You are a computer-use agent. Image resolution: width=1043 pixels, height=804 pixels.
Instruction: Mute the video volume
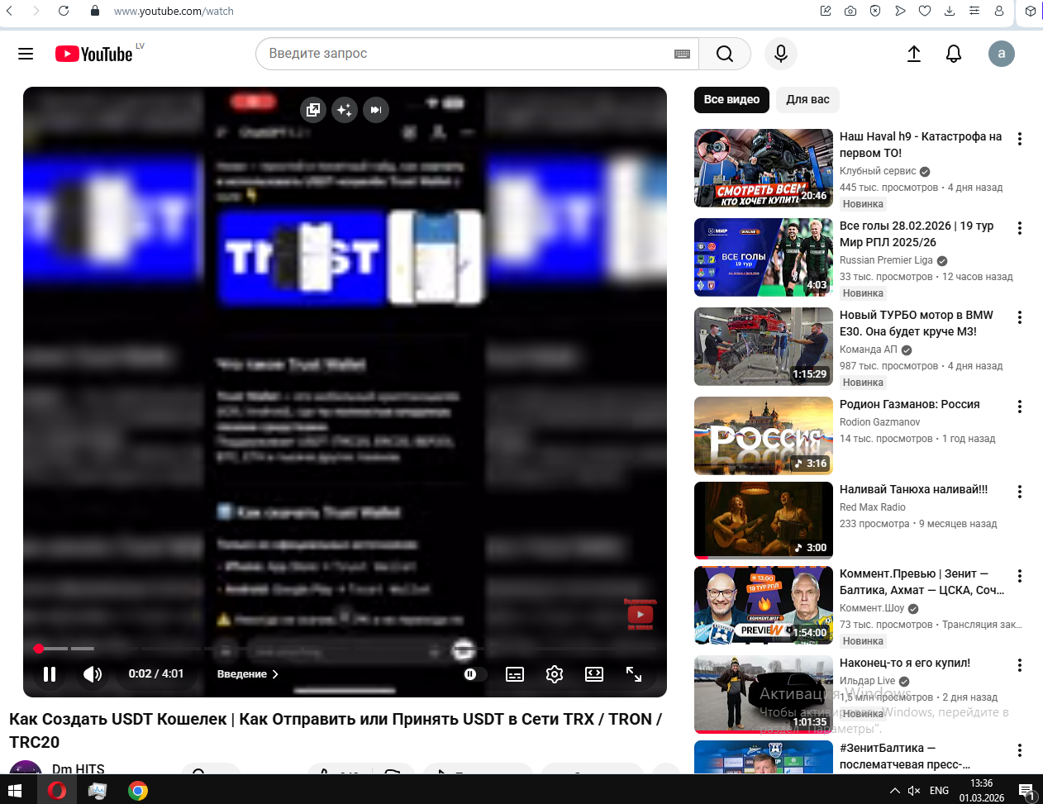(x=93, y=674)
